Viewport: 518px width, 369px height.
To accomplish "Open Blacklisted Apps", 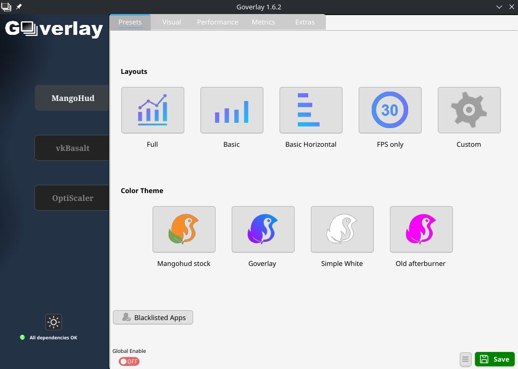I will pyautogui.click(x=153, y=317).
